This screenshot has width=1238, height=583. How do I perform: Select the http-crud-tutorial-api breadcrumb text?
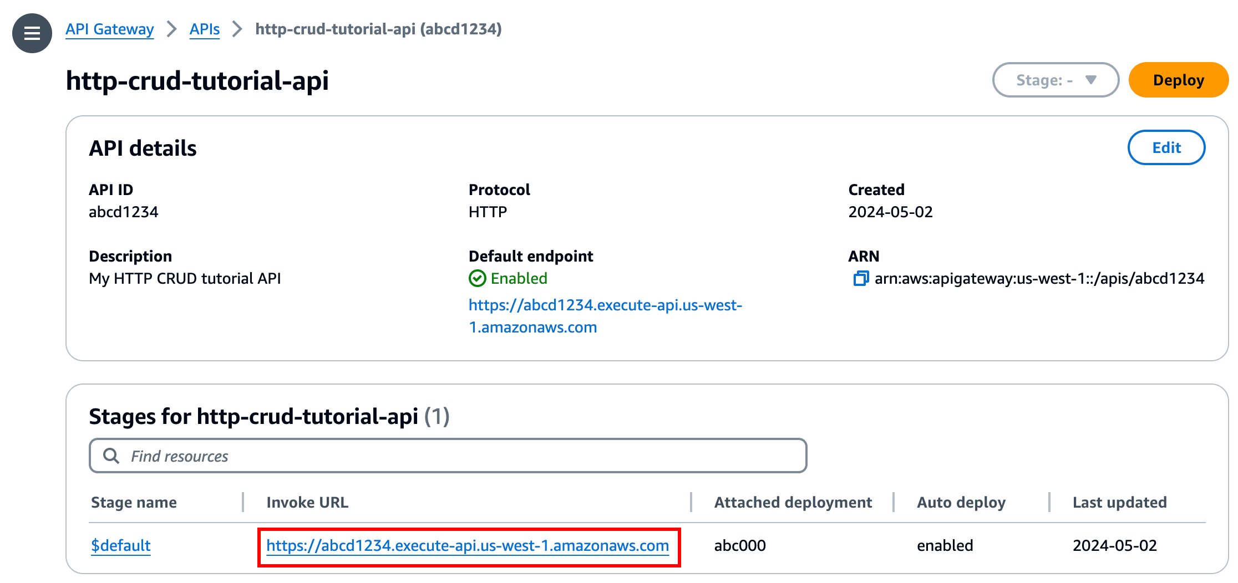click(378, 29)
